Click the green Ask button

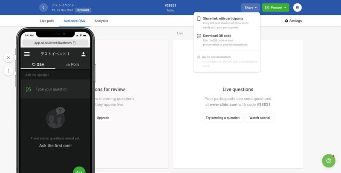[79, 170]
